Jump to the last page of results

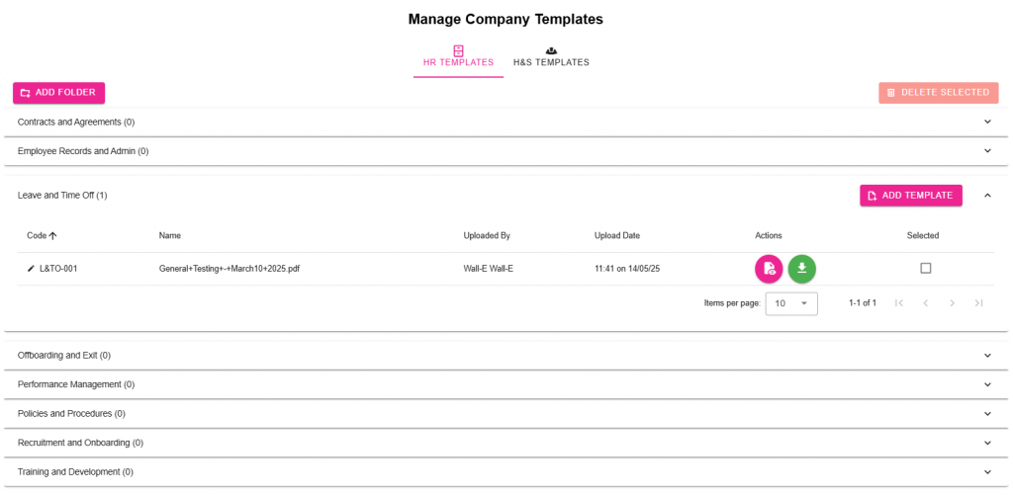[978, 303]
